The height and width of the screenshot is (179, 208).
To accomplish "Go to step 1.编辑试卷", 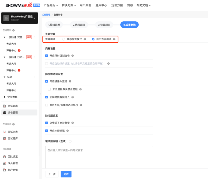I will (x=54, y=25).
